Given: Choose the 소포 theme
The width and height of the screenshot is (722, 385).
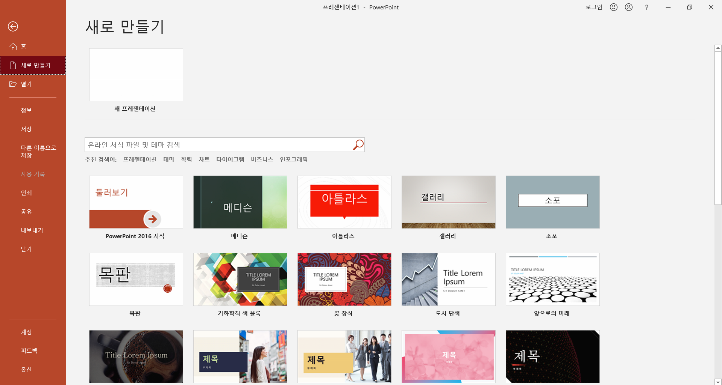Looking at the screenshot, I should click(x=553, y=202).
